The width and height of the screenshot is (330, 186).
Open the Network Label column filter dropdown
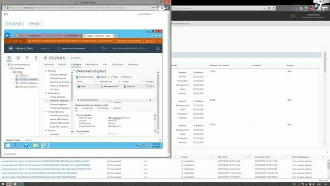tap(119, 82)
